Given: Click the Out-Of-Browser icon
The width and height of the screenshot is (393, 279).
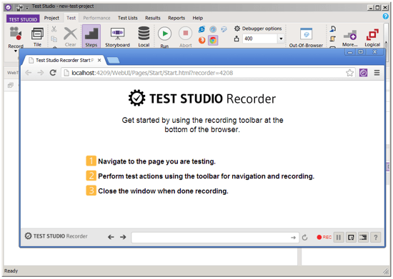Looking at the screenshot, I should pyautogui.click(x=307, y=34).
